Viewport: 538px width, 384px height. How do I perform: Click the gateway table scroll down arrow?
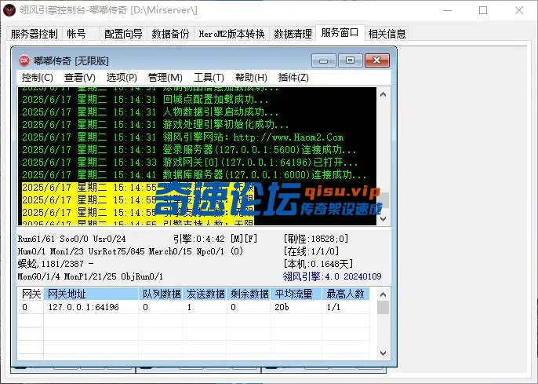coord(383,353)
